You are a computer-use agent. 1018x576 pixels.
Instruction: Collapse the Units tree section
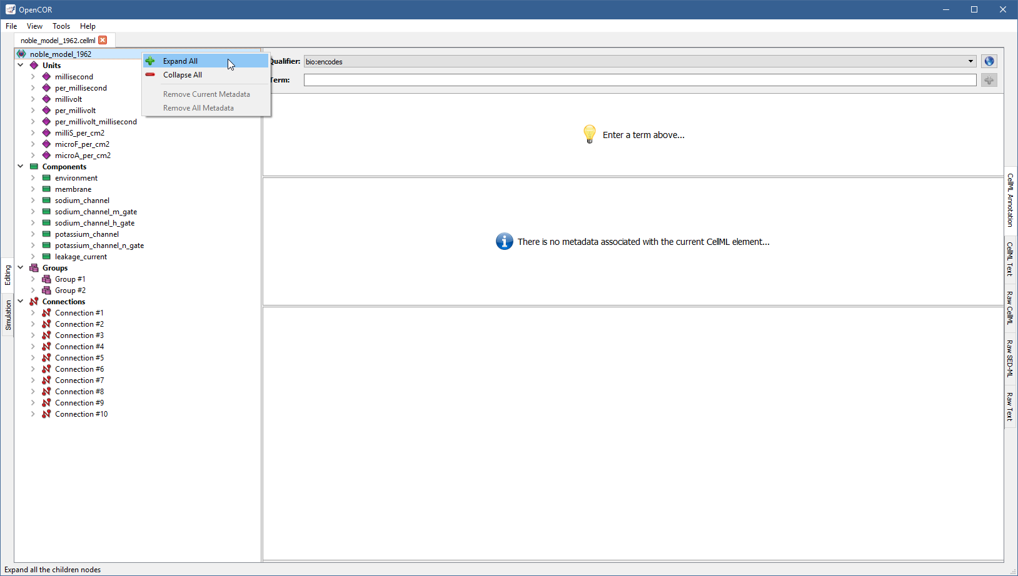tap(21, 65)
